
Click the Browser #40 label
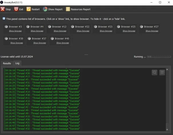pos(62,38)
